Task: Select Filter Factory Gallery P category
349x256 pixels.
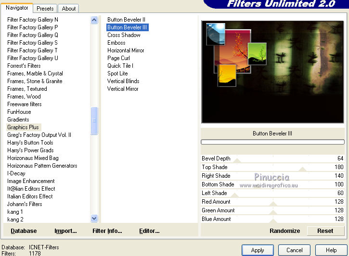Action: tap(33, 27)
